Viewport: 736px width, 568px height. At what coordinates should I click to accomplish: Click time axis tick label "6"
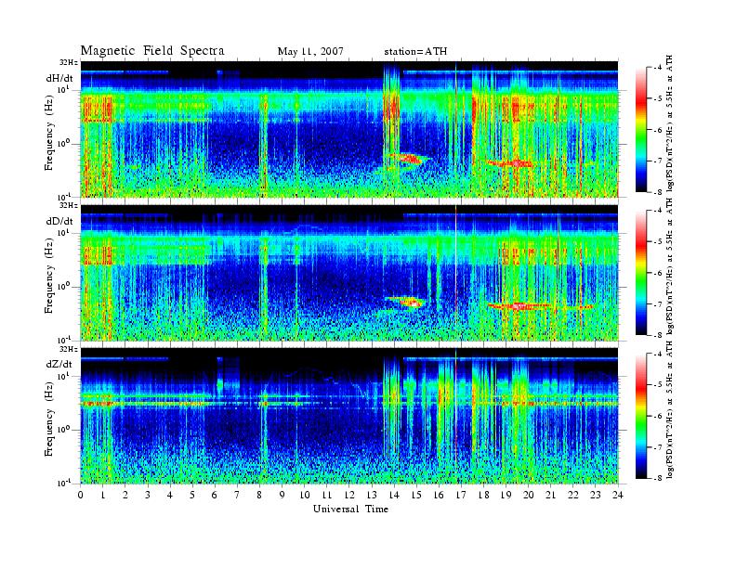coord(215,496)
